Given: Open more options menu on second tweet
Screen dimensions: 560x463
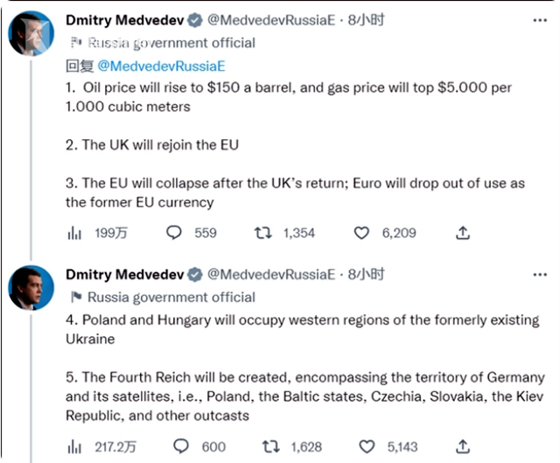Looking at the screenshot, I should (x=540, y=275).
